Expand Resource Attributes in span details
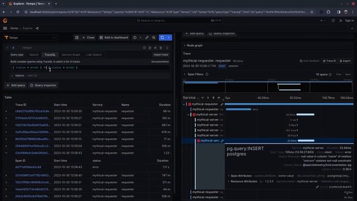The image size is (357, 201). (244, 181)
